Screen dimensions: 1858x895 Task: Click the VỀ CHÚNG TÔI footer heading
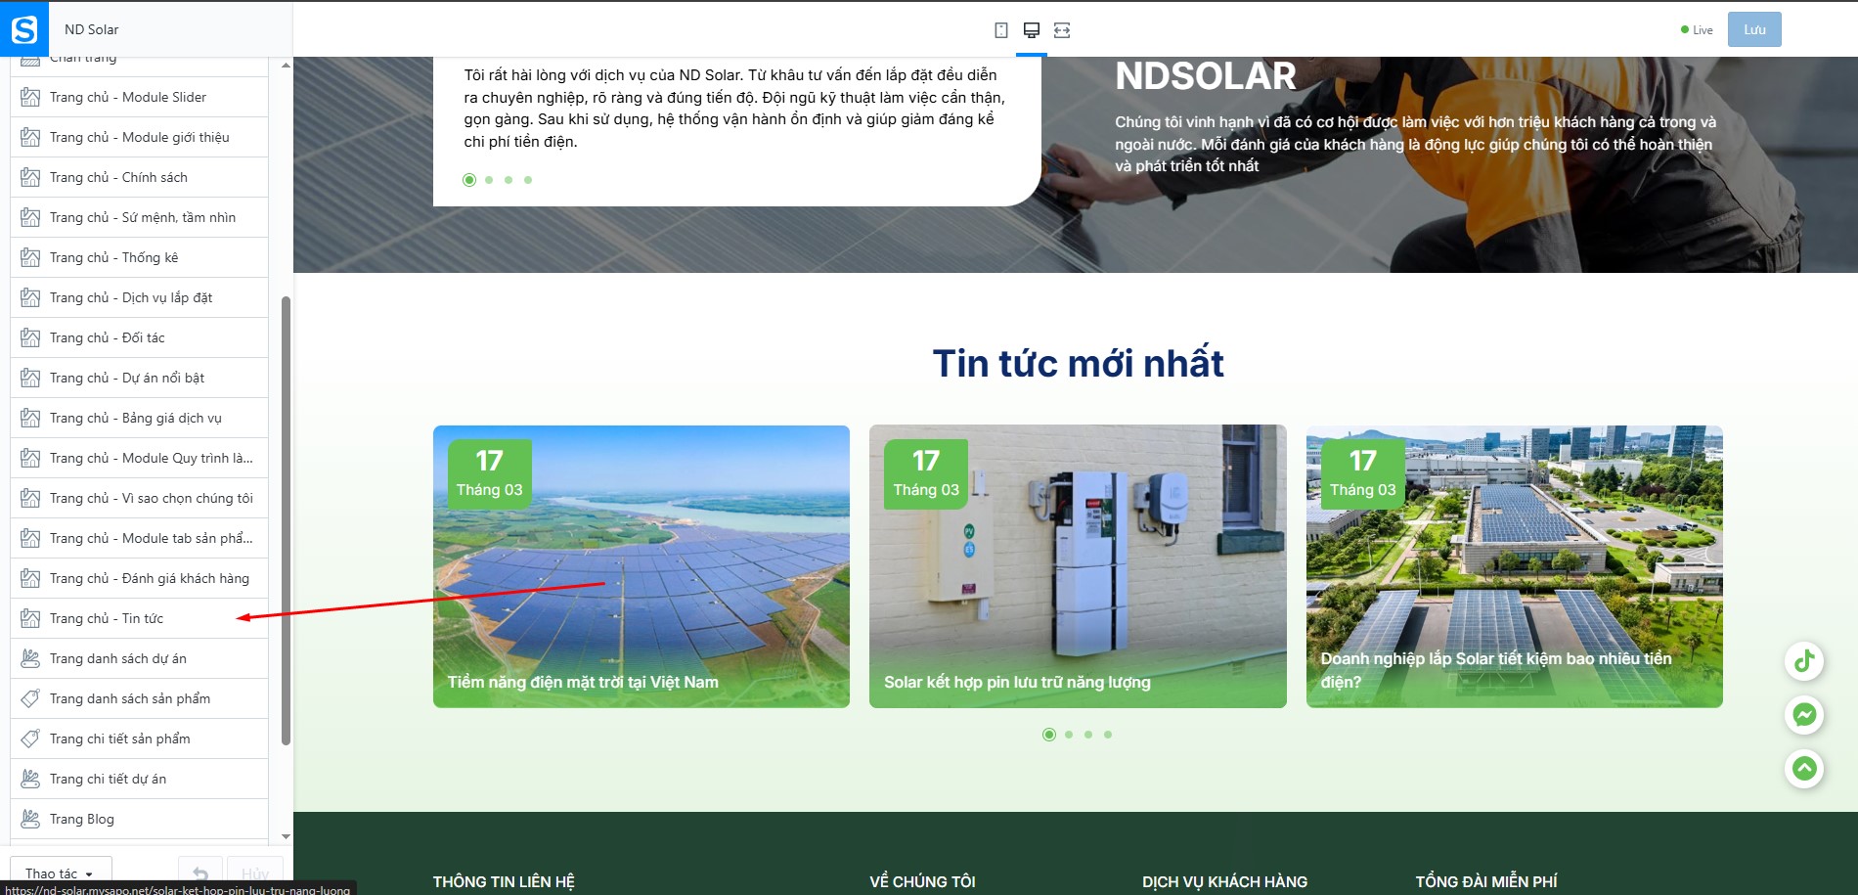tap(922, 881)
